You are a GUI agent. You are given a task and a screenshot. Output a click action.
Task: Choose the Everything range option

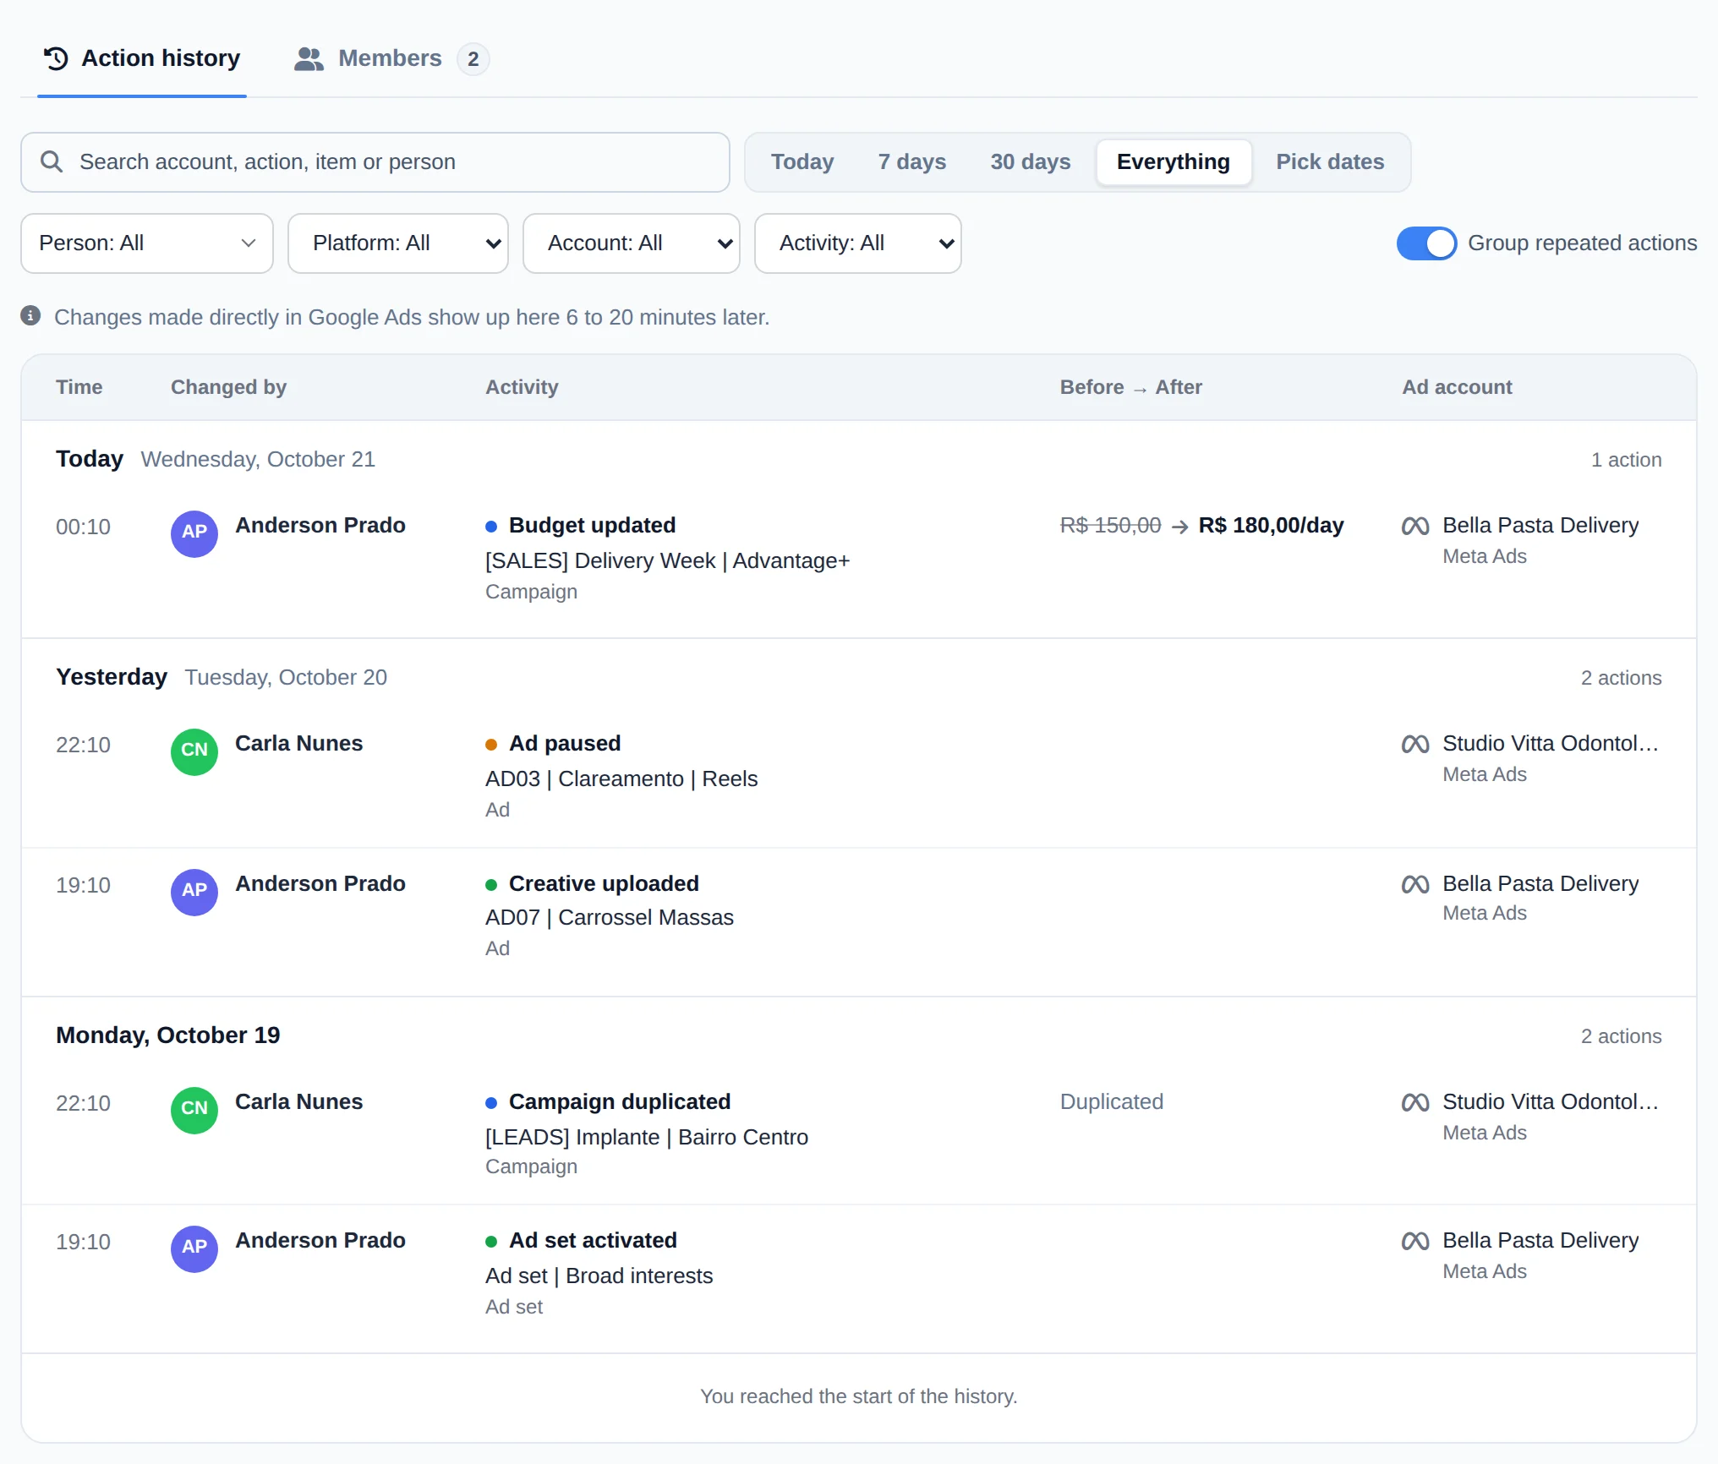pos(1174,161)
